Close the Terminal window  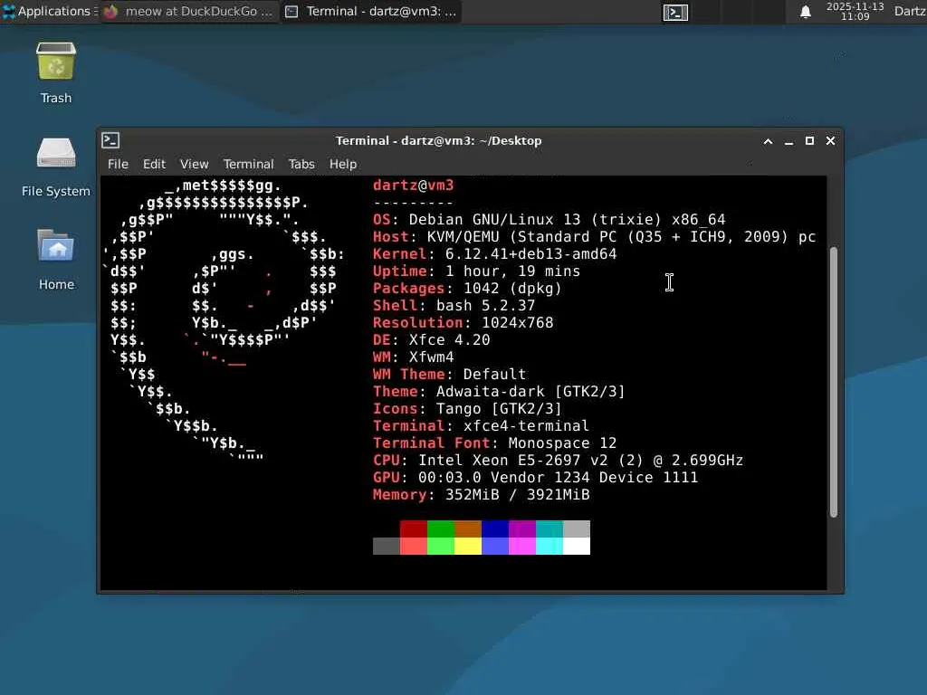click(x=831, y=140)
